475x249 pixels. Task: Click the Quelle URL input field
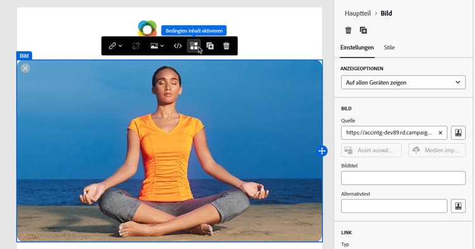(x=394, y=133)
